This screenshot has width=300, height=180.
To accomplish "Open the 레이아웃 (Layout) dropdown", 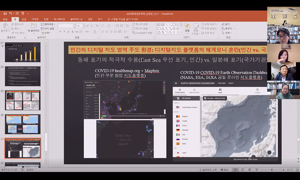I will 48,24.
